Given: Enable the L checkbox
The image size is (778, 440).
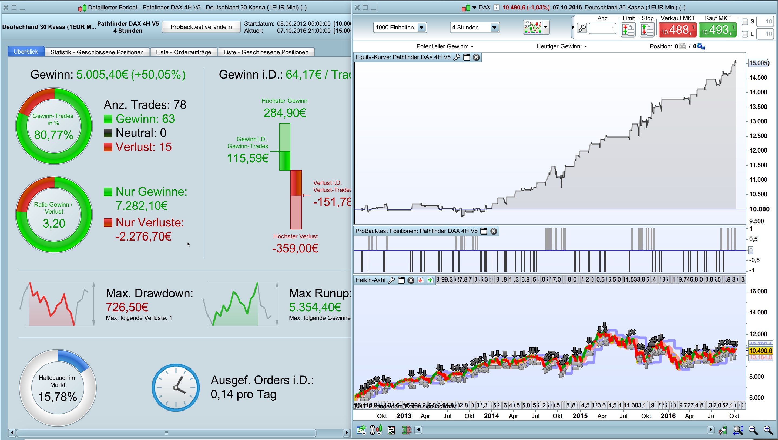Looking at the screenshot, I should 745,34.
